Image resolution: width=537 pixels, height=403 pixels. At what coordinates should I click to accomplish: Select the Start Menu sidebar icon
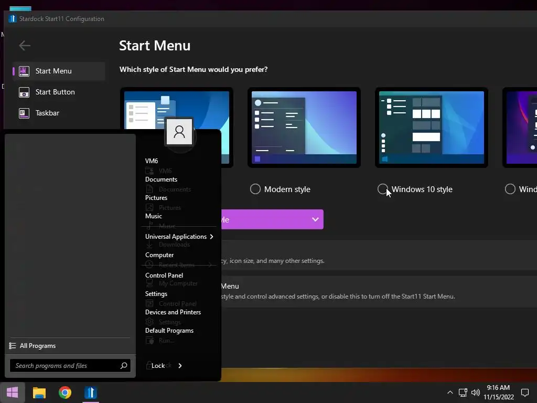[x=24, y=71]
